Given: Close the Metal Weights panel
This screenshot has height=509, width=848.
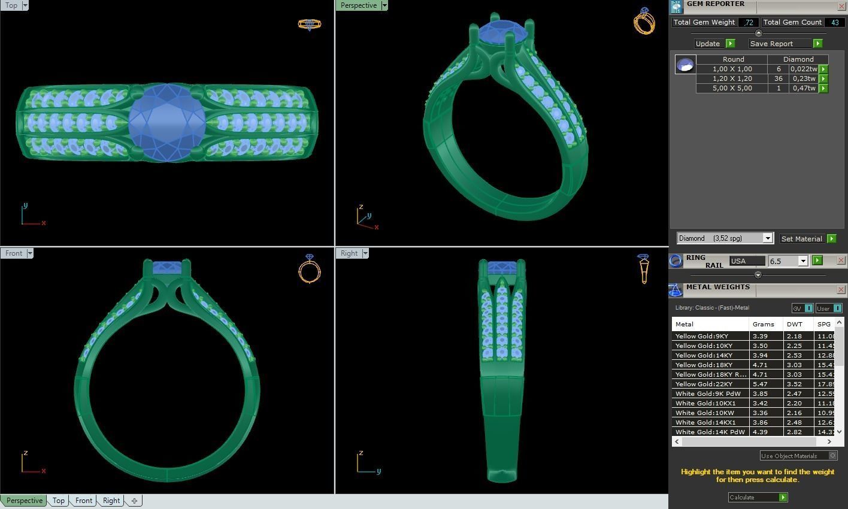Looking at the screenshot, I should [841, 290].
